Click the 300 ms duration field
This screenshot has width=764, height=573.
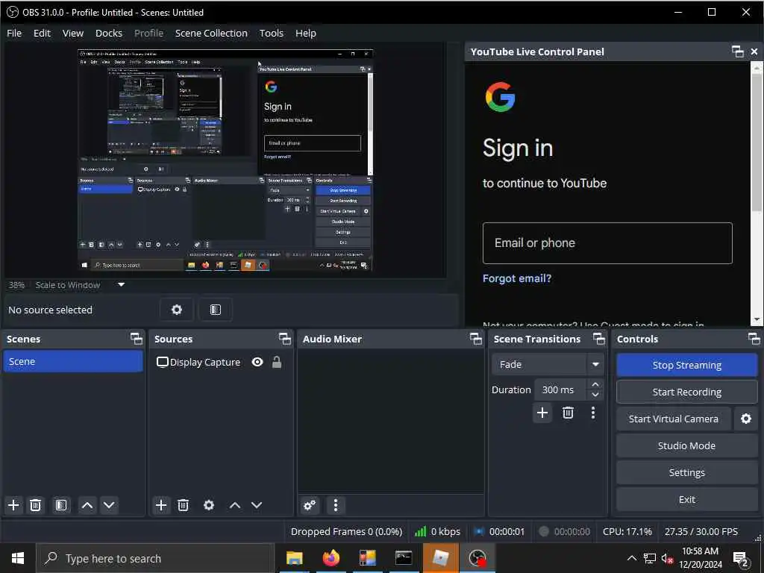pyautogui.click(x=560, y=389)
